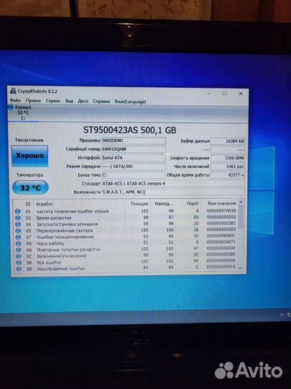This screenshot has width=291, height=389.
Task: Open the Вид menu
Action: pos(69,101)
